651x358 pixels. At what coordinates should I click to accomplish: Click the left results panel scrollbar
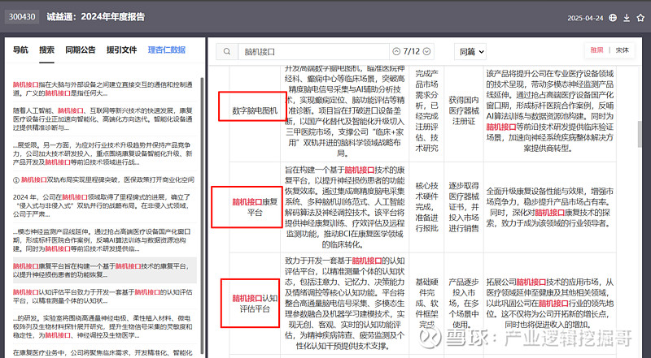202,215
